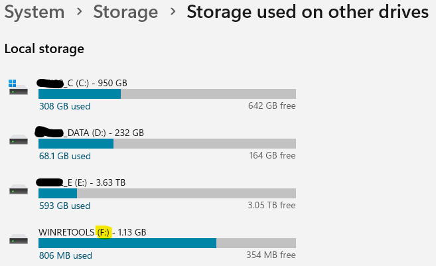The width and height of the screenshot is (436, 266).
Task: Click the D: DATA drive icon
Action: 19,140
